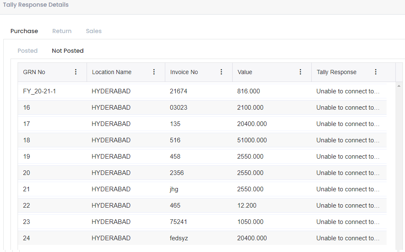Click Tally Response for GRN 18
Screen dimensions: 405x252
click(348, 140)
